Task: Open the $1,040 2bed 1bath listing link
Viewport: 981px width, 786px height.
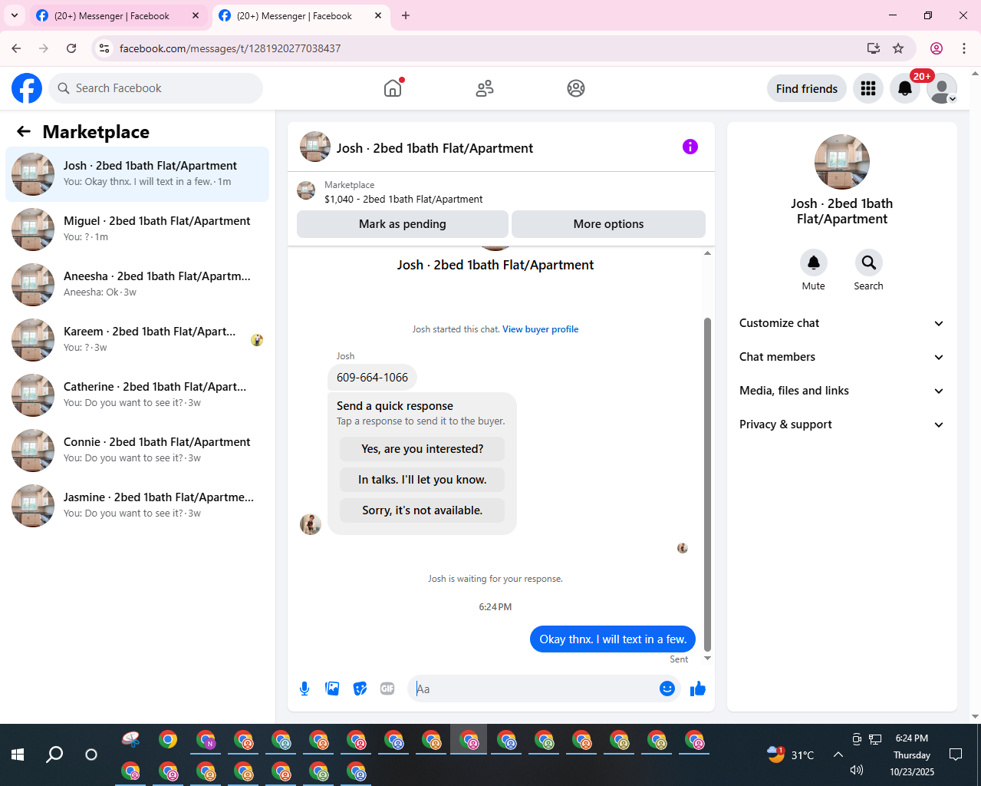Action: click(x=403, y=199)
